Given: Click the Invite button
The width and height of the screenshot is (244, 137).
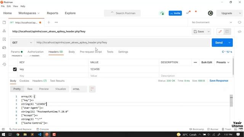Looking at the screenshot, I should click(175, 13).
